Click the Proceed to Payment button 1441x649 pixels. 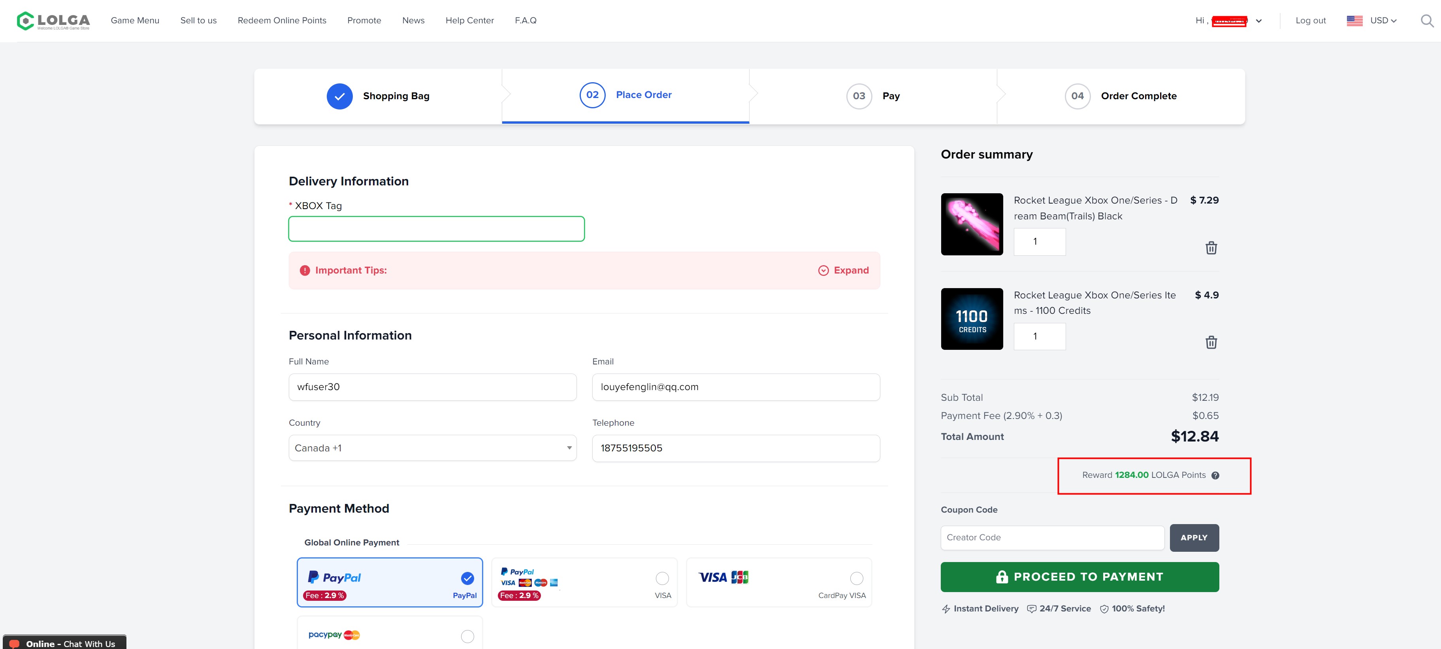pos(1079,577)
